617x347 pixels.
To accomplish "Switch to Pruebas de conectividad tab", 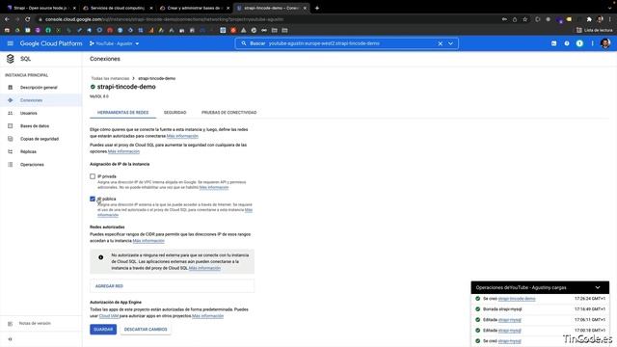I will [229, 113].
